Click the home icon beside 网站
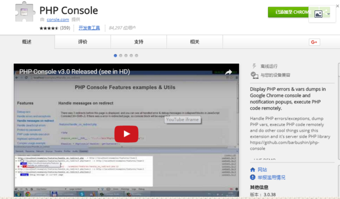340x199 pixels. pos(253,170)
